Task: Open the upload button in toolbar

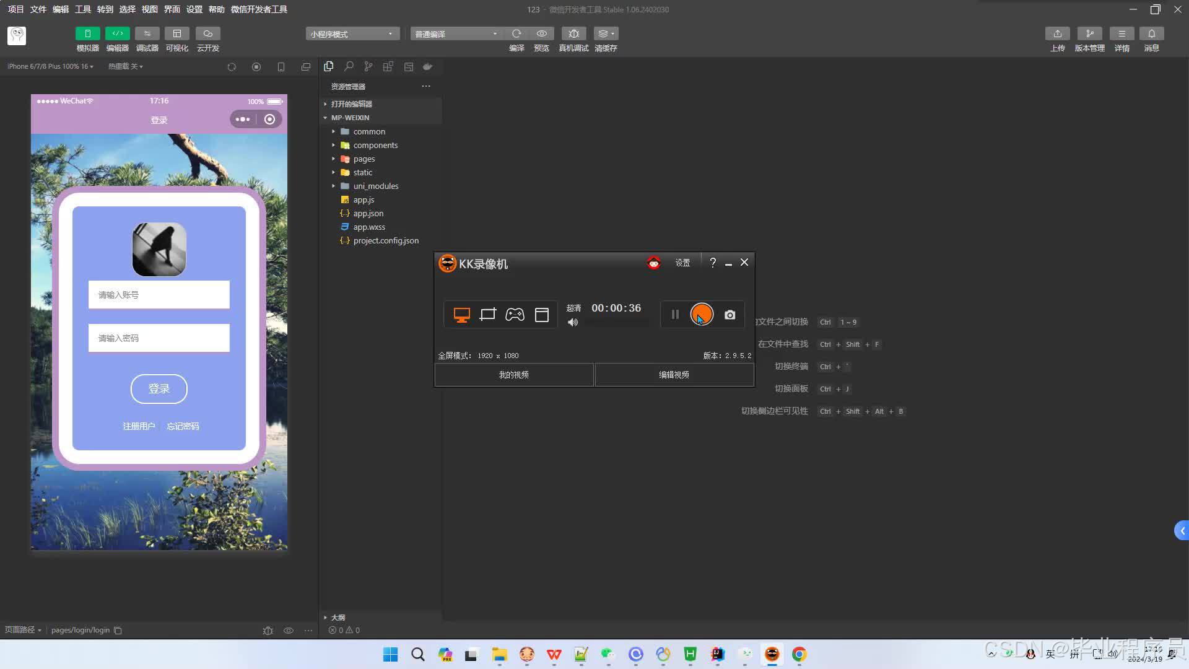Action: (1057, 33)
